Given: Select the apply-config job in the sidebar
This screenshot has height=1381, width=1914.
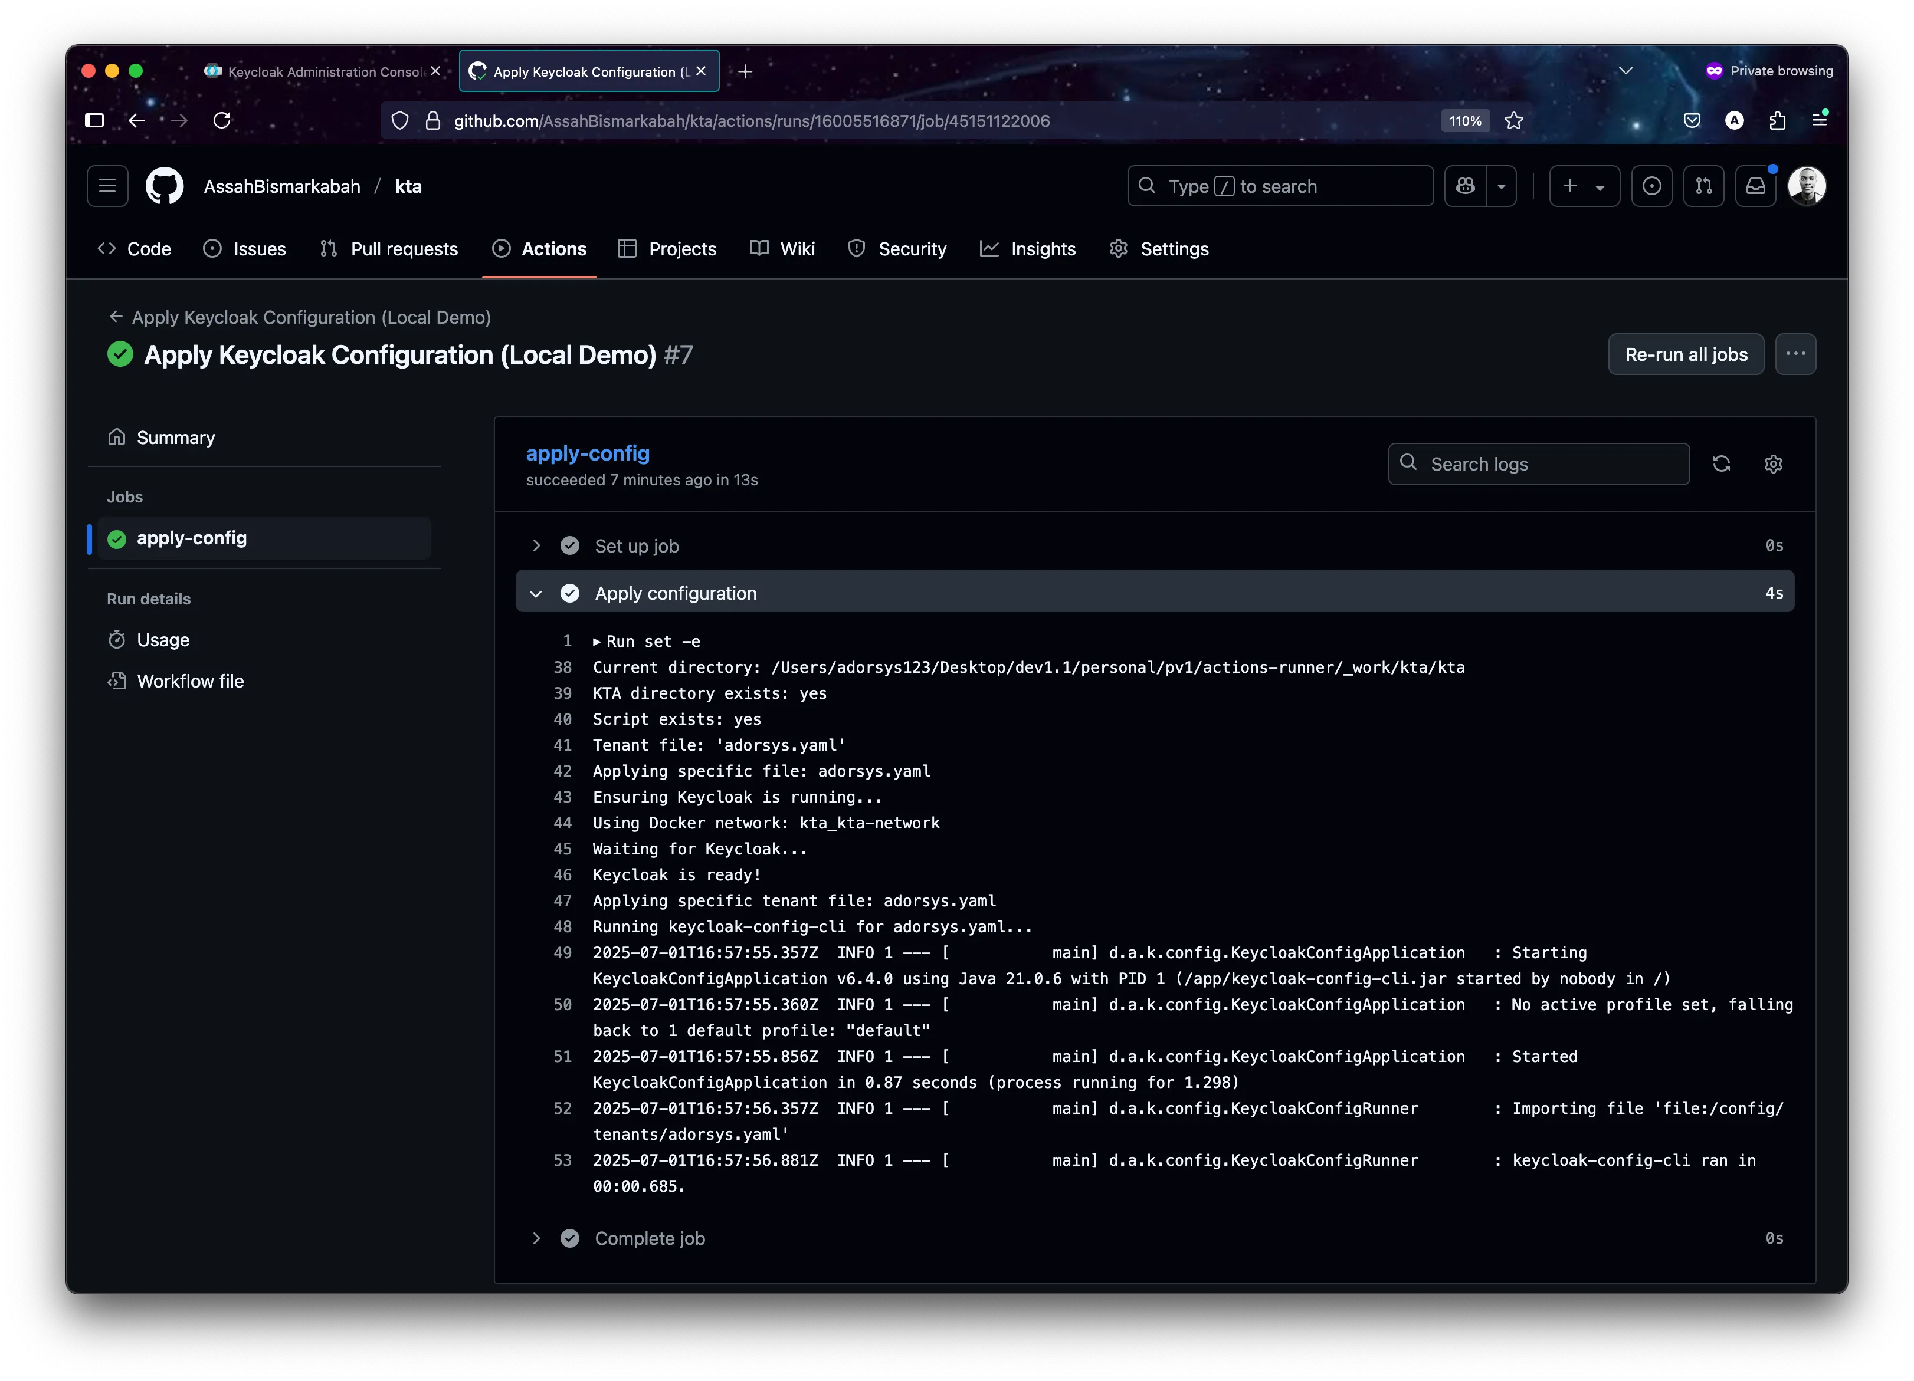Looking at the screenshot, I should click(x=192, y=537).
